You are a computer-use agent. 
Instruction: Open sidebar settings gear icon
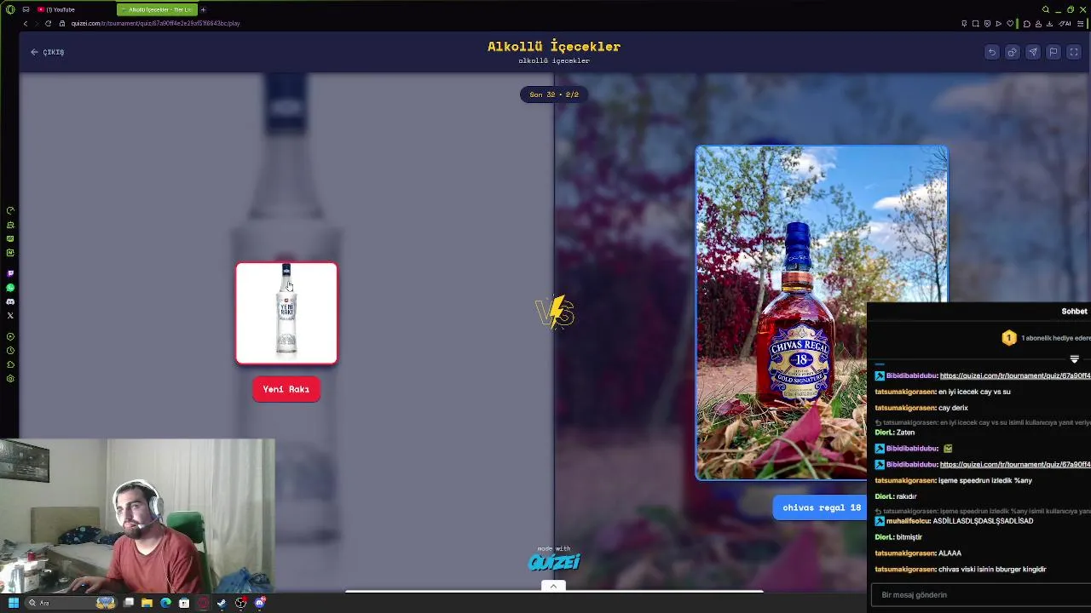(10, 378)
